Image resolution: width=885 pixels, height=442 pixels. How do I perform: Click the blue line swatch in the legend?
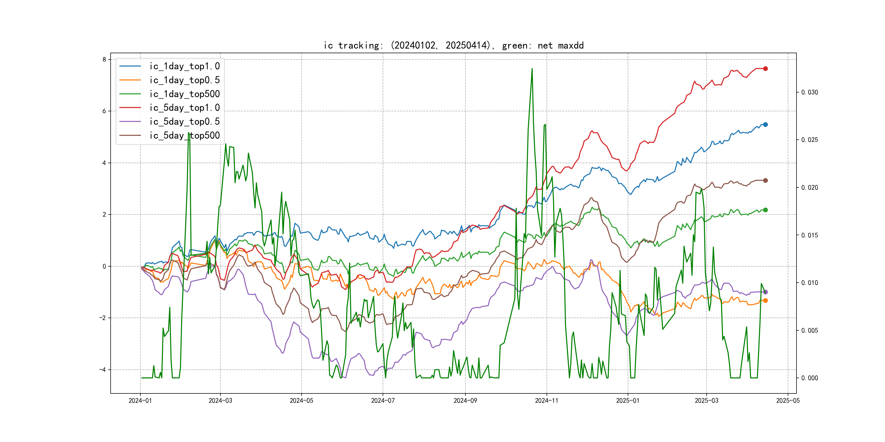(130, 66)
